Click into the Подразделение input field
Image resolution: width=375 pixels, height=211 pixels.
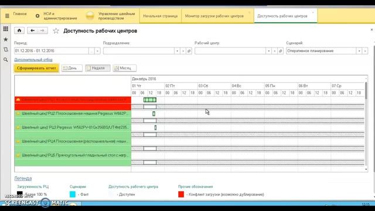(139, 51)
